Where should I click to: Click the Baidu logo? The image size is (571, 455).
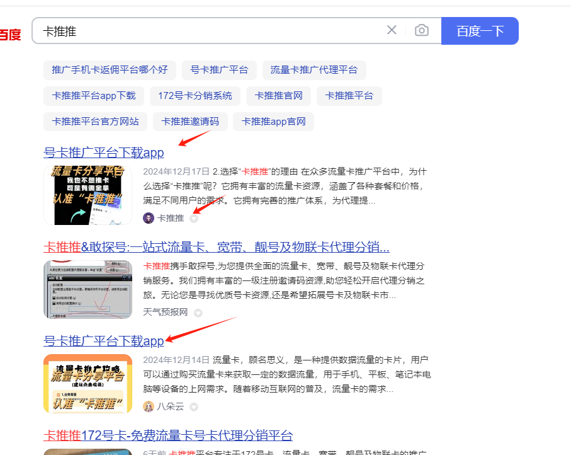coord(10,35)
